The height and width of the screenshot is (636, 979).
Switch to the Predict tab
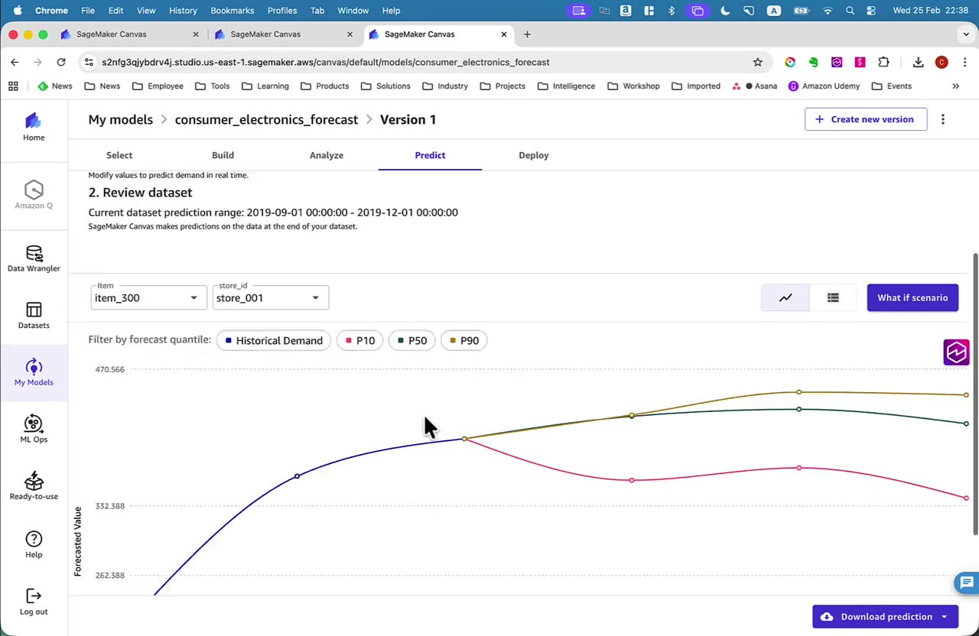(x=430, y=155)
